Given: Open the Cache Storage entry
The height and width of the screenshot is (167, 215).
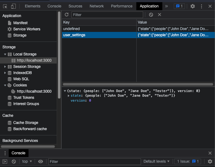Looking at the screenshot, I should click(x=26, y=123).
